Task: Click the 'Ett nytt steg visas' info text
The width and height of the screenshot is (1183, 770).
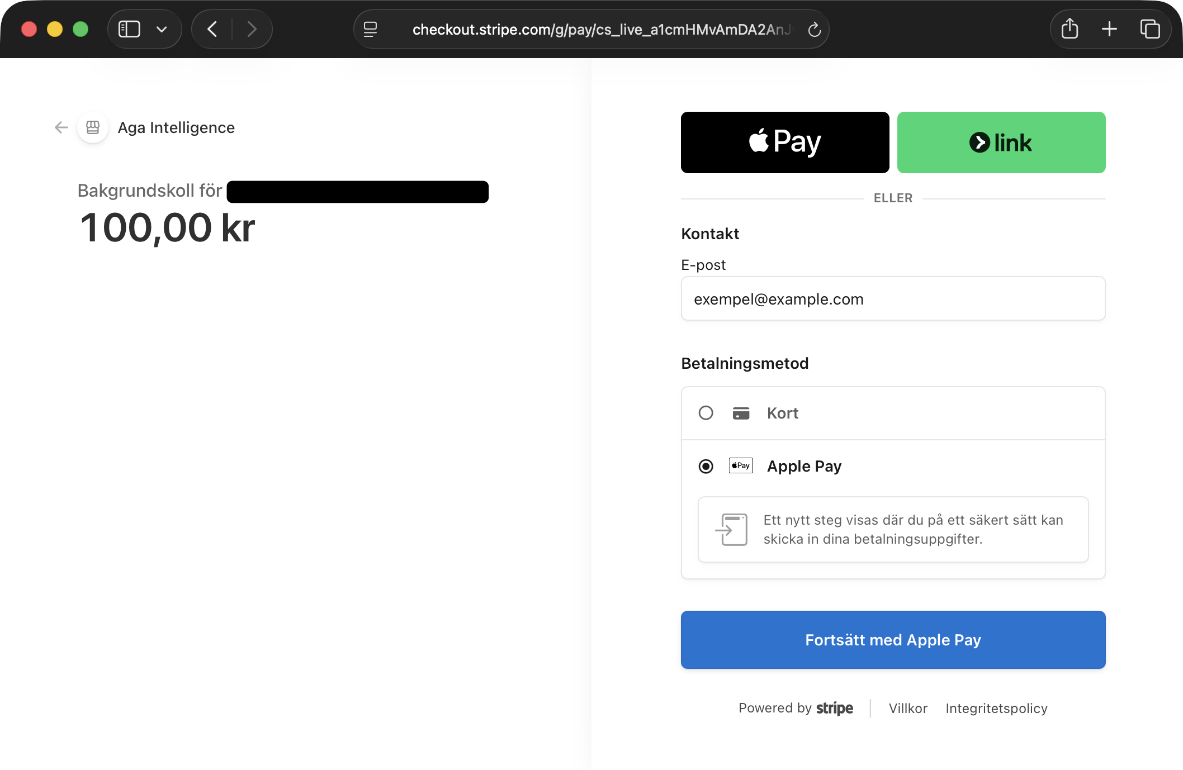Action: click(913, 529)
